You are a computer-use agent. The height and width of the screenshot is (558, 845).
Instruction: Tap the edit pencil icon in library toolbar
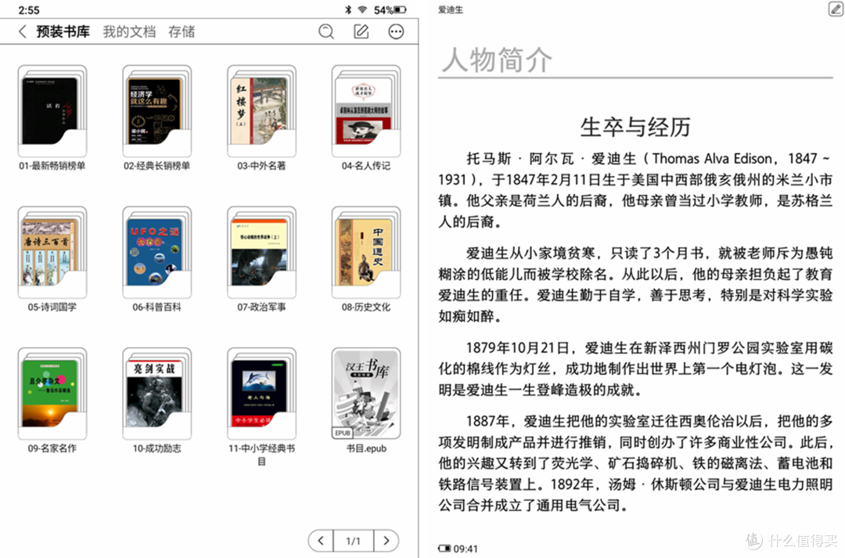coord(361,32)
